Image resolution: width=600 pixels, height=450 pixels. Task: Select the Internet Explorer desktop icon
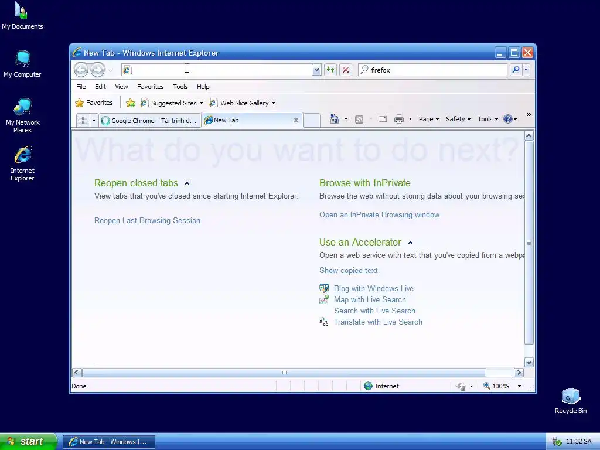coord(22,163)
